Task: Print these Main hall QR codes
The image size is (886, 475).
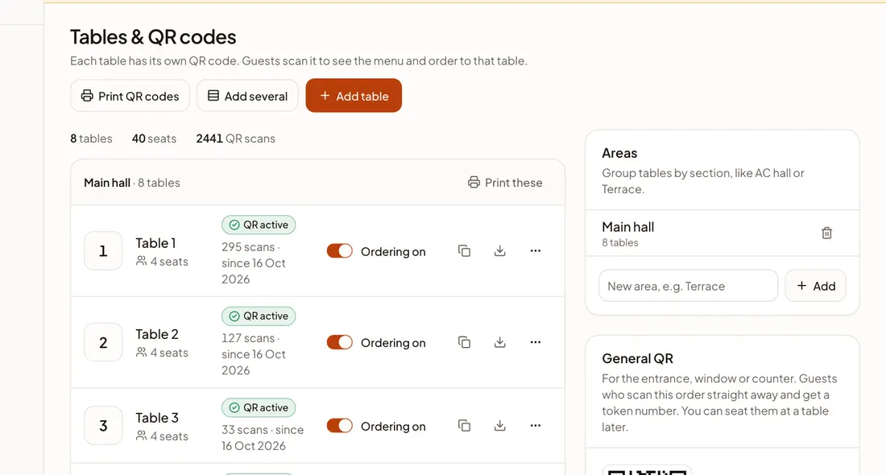Action: [x=505, y=183]
